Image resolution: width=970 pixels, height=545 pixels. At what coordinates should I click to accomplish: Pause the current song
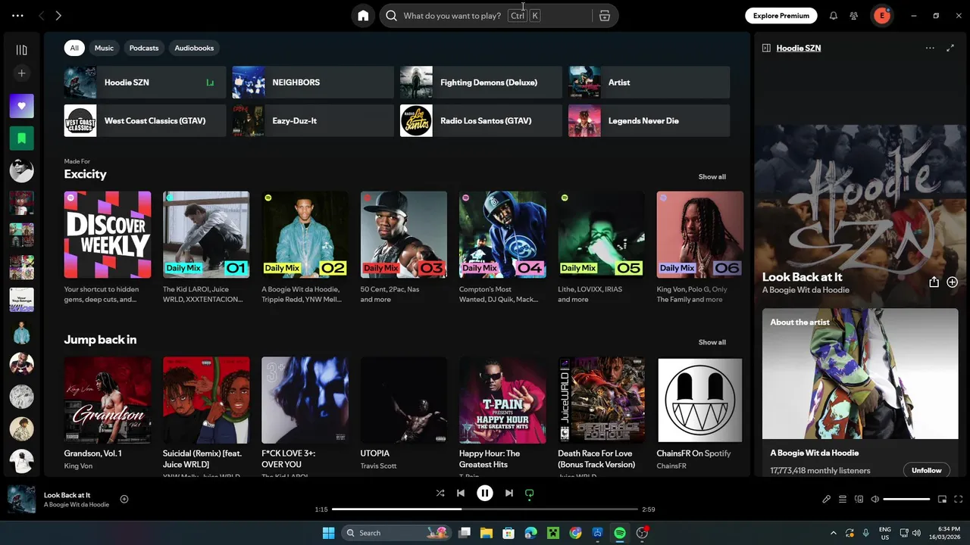click(x=485, y=493)
